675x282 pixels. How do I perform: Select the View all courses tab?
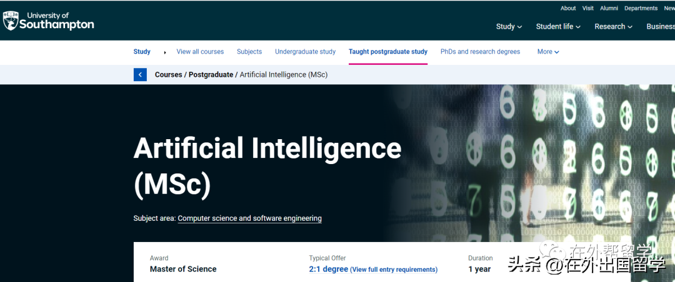click(200, 52)
